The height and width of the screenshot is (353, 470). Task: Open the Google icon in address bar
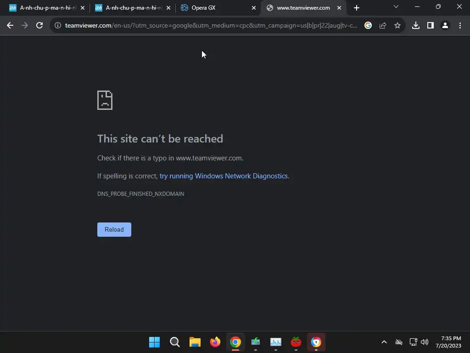368,26
